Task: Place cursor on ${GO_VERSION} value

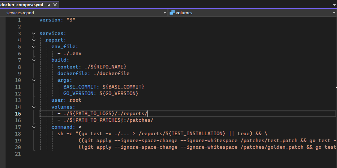Action: tap(120, 94)
